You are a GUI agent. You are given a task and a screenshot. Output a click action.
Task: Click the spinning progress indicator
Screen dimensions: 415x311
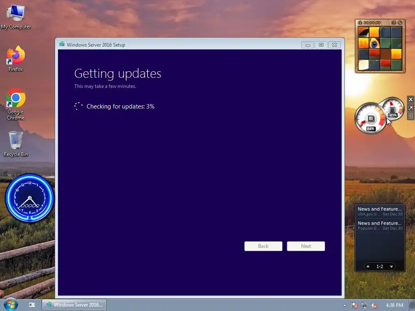(78, 107)
